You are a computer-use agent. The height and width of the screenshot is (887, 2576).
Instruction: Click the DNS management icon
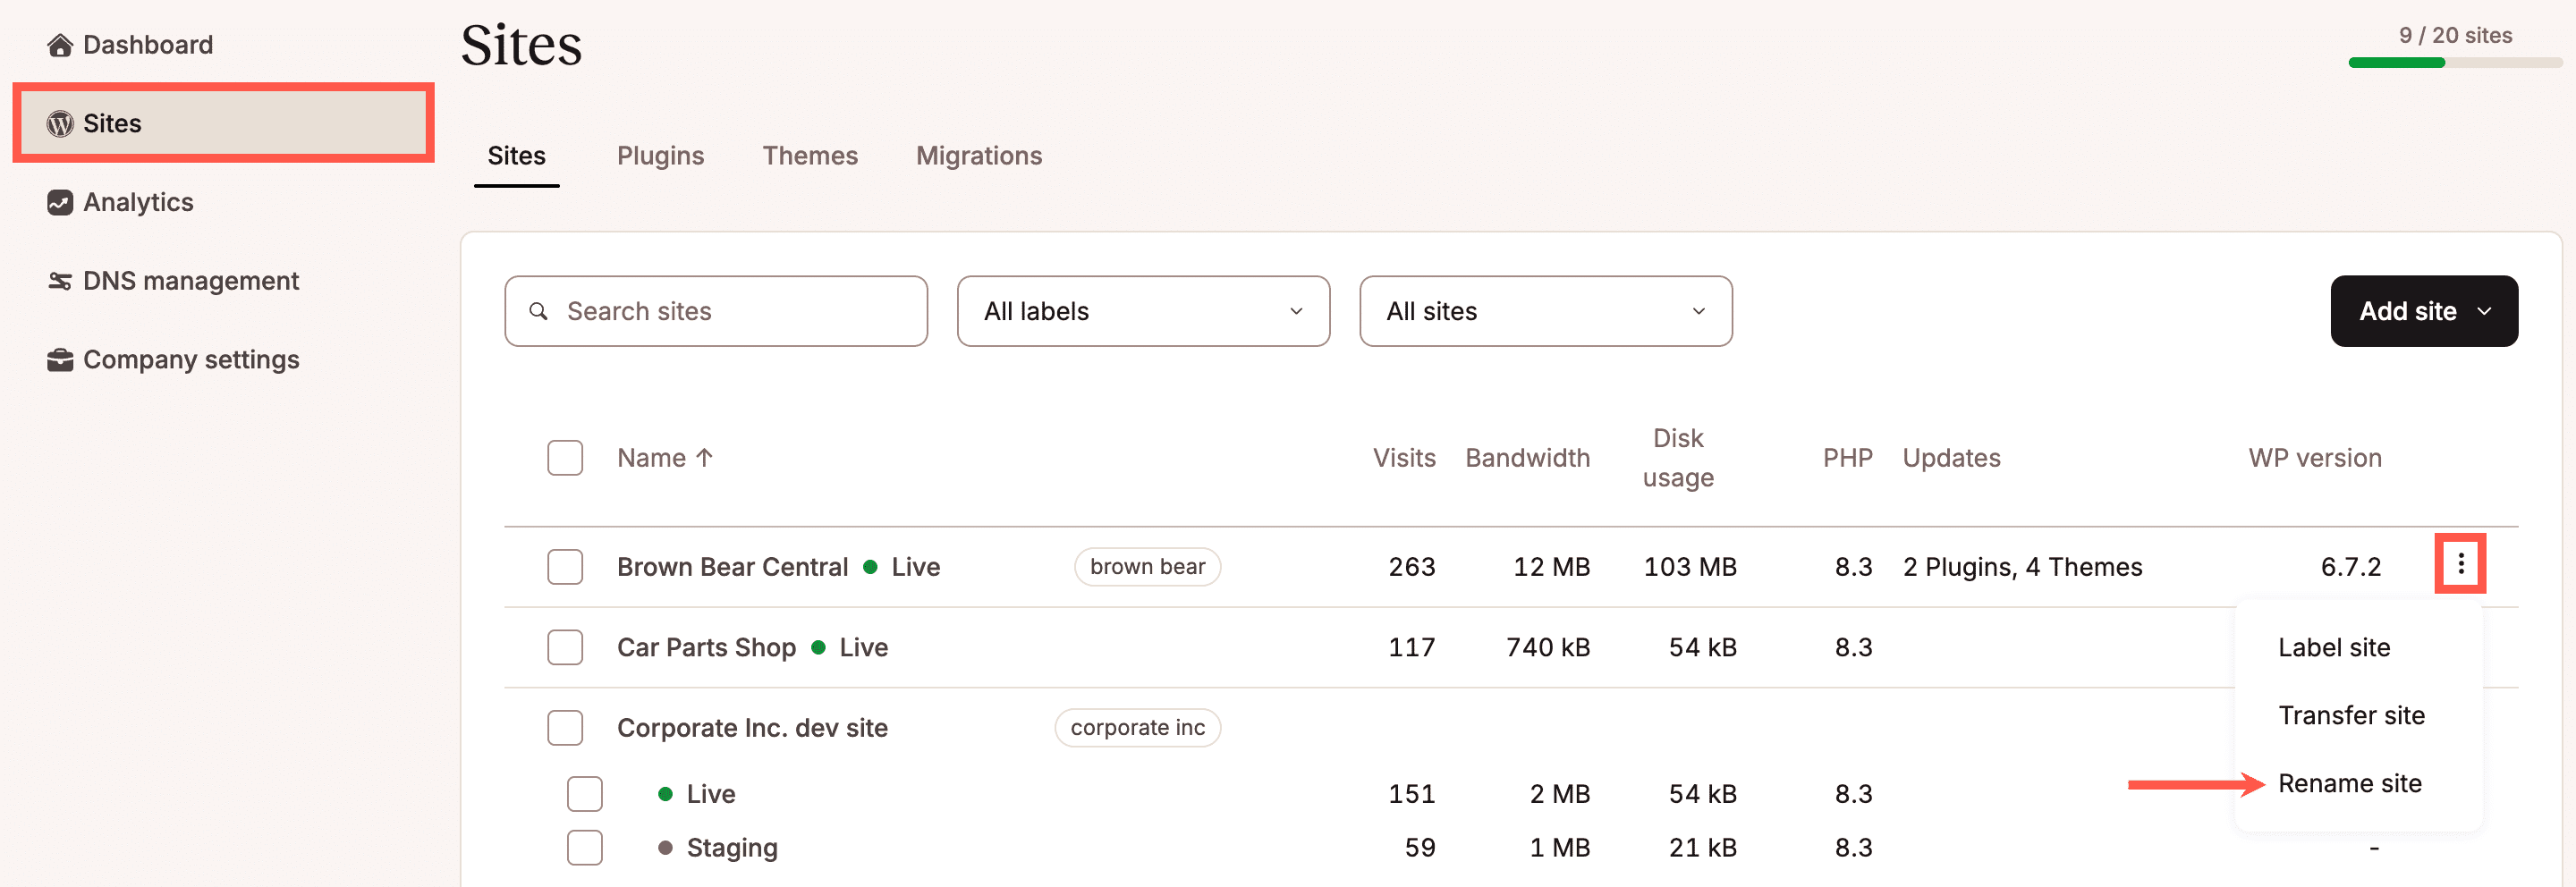(x=60, y=280)
